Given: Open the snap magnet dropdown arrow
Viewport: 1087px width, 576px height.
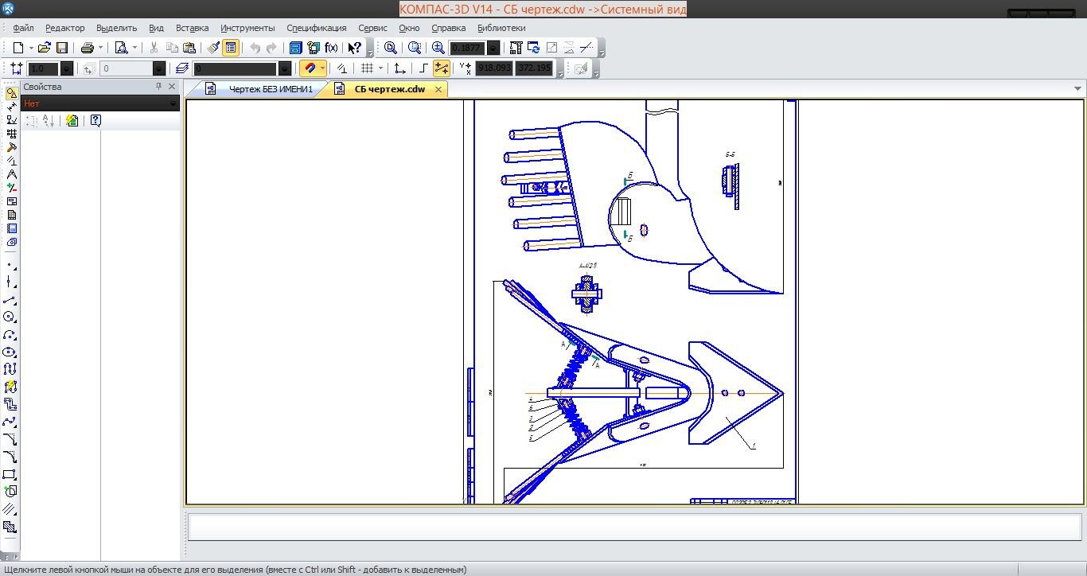Looking at the screenshot, I should pyautogui.click(x=322, y=69).
